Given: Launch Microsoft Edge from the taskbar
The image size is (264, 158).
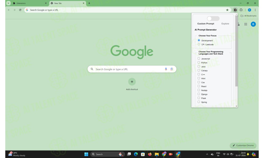Looking at the screenshot, I should coord(136,154).
